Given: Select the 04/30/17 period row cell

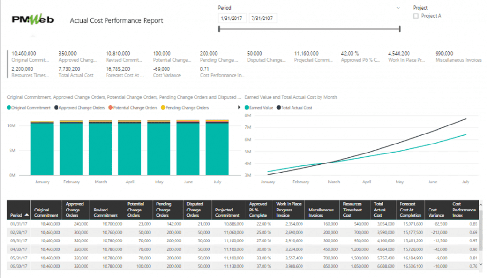Looking at the screenshot, I should [19, 249].
